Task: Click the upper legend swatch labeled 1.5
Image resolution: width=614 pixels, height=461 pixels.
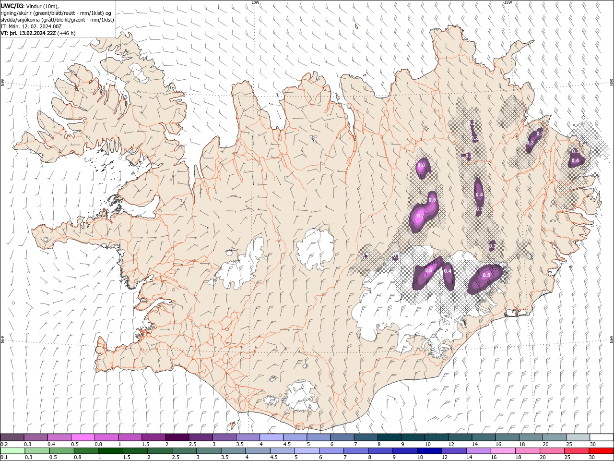Action: tap(153, 437)
